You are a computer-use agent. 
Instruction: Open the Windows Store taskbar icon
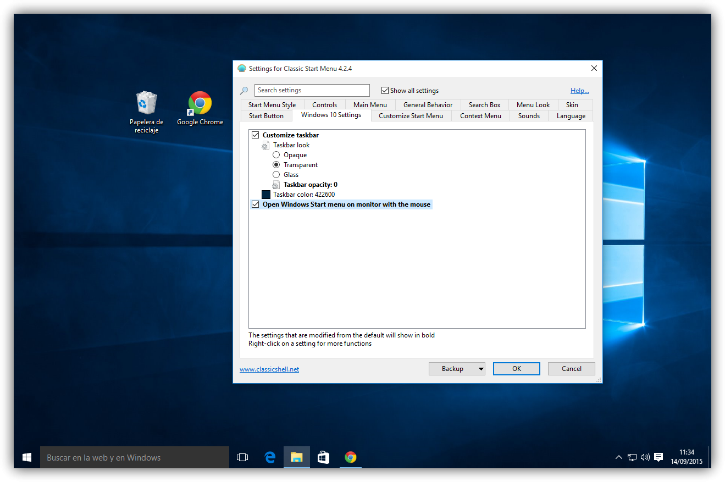point(323,457)
